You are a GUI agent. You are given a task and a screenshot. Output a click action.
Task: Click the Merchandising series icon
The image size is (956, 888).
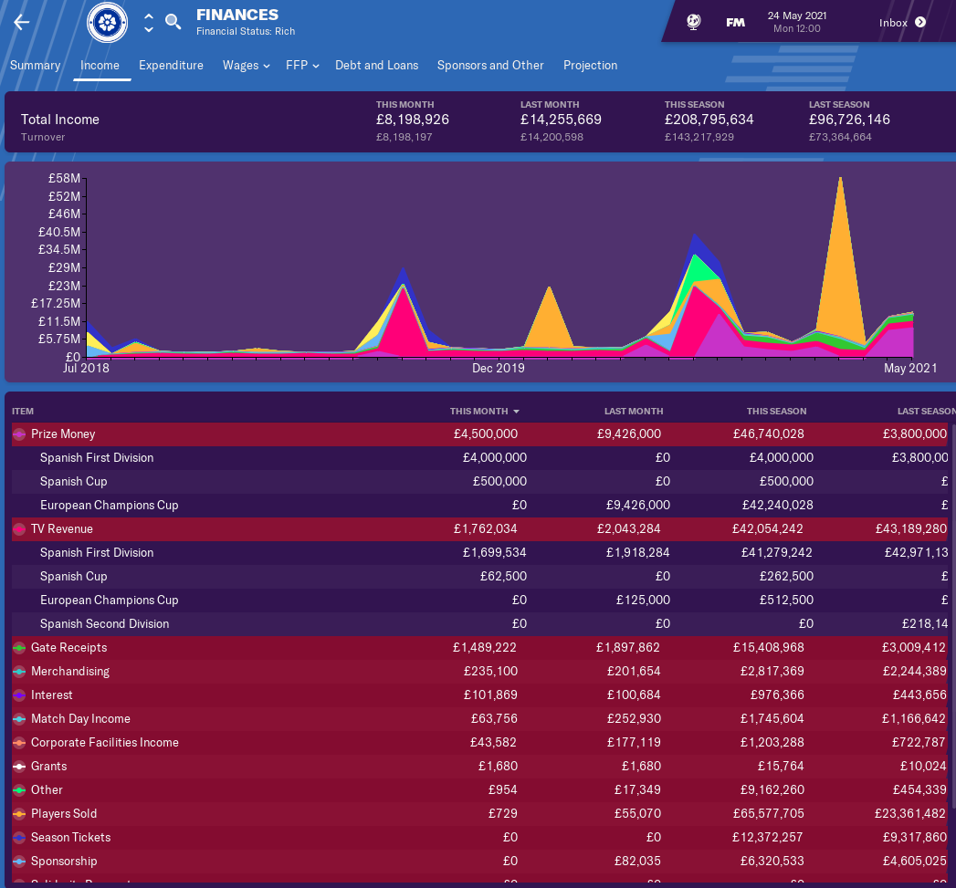pyautogui.click(x=19, y=672)
